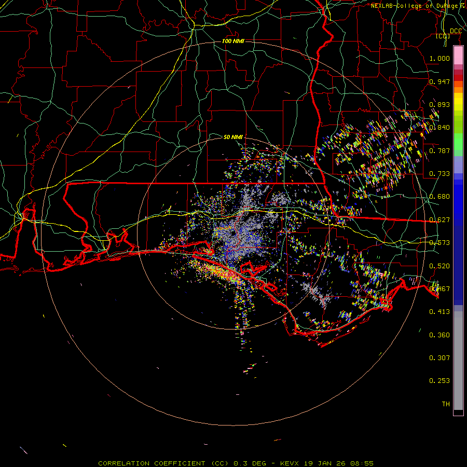Click the lavender segment near 0.733
This screenshot has height=467, width=467.
pos(458,164)
